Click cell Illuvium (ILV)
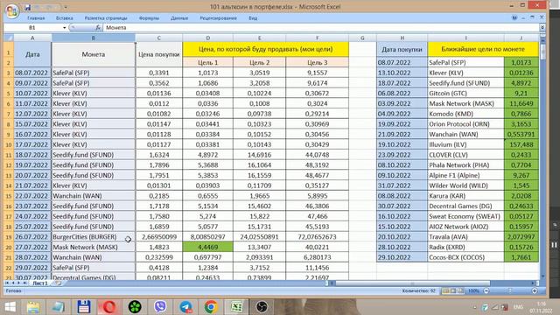Viewport: 560px width, 315px height. [465, 144]
